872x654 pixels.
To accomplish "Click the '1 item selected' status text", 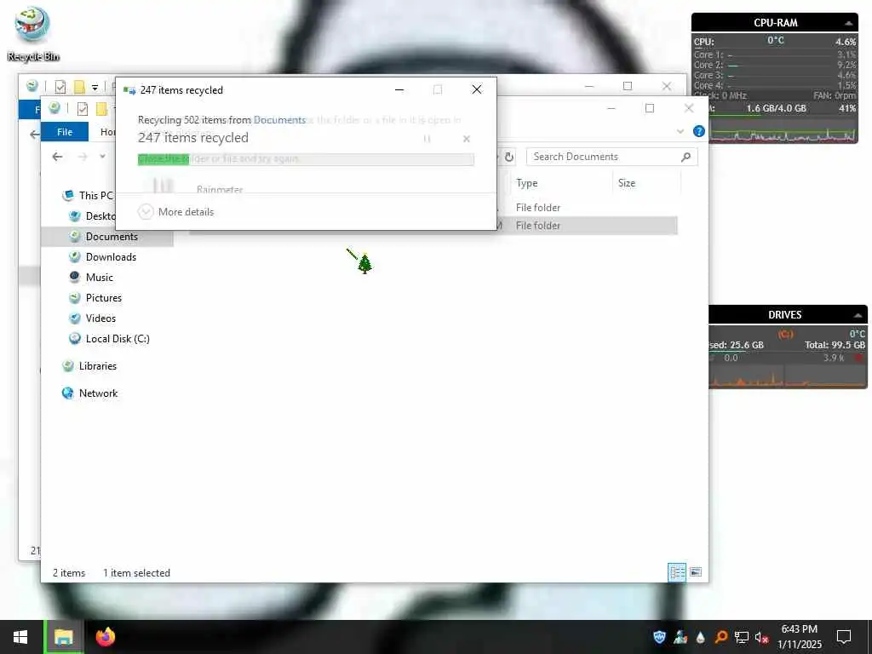I will 136,573.
